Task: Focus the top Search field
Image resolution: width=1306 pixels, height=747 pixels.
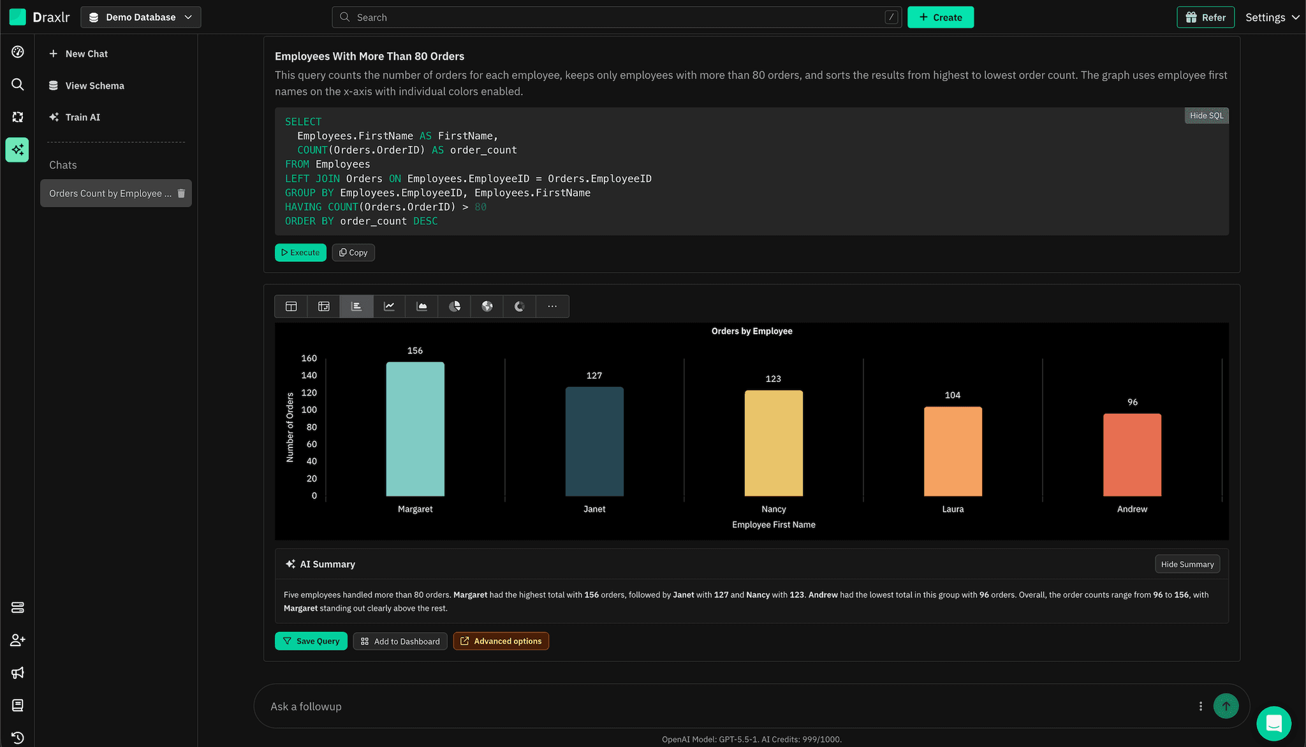Action: click(x=617, y=17)
